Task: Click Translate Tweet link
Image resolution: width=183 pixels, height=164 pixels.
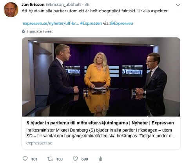Action: 40,31
